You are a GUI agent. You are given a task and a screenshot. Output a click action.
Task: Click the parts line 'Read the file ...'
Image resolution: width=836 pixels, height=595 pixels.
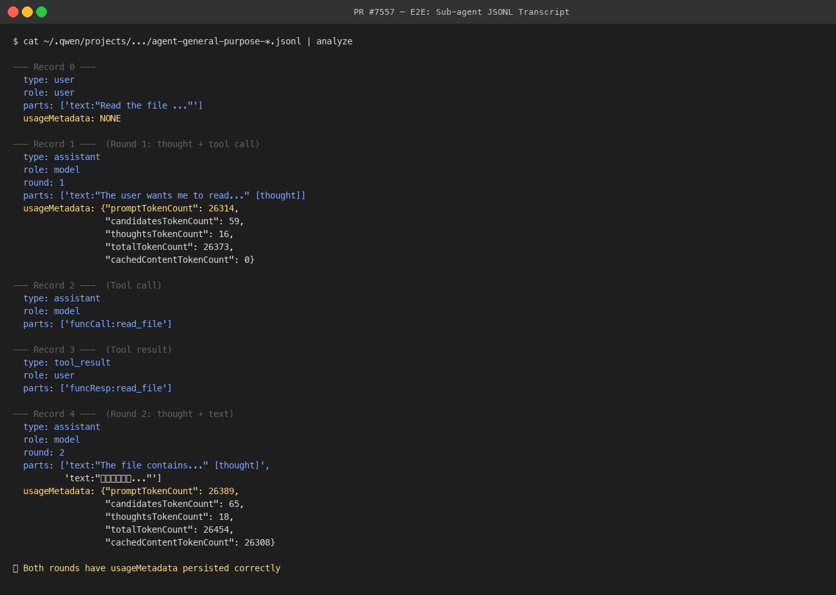tap(113, 105)
